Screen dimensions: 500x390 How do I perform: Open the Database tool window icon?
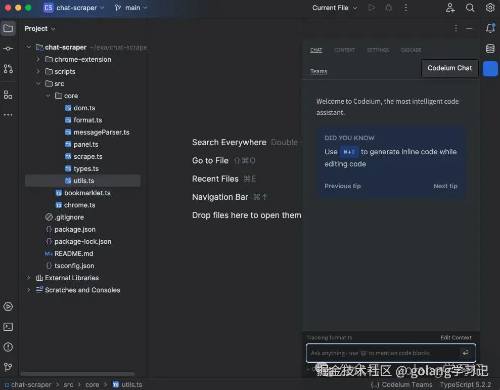[x=490, y=49]
